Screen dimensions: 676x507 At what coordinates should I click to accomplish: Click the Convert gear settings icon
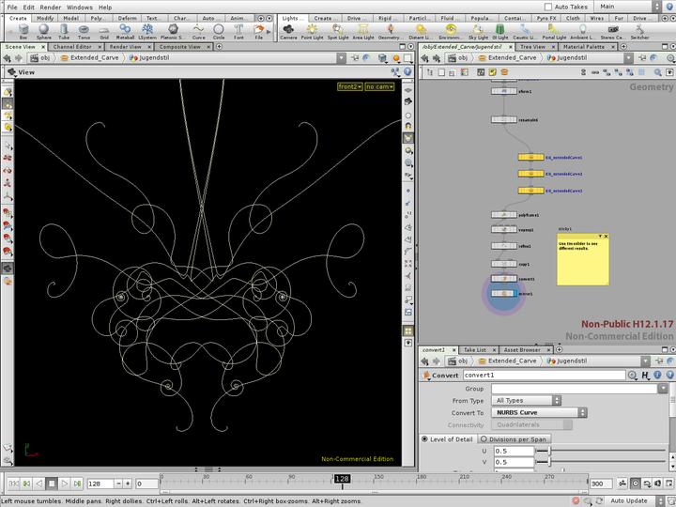coord(632,375)
